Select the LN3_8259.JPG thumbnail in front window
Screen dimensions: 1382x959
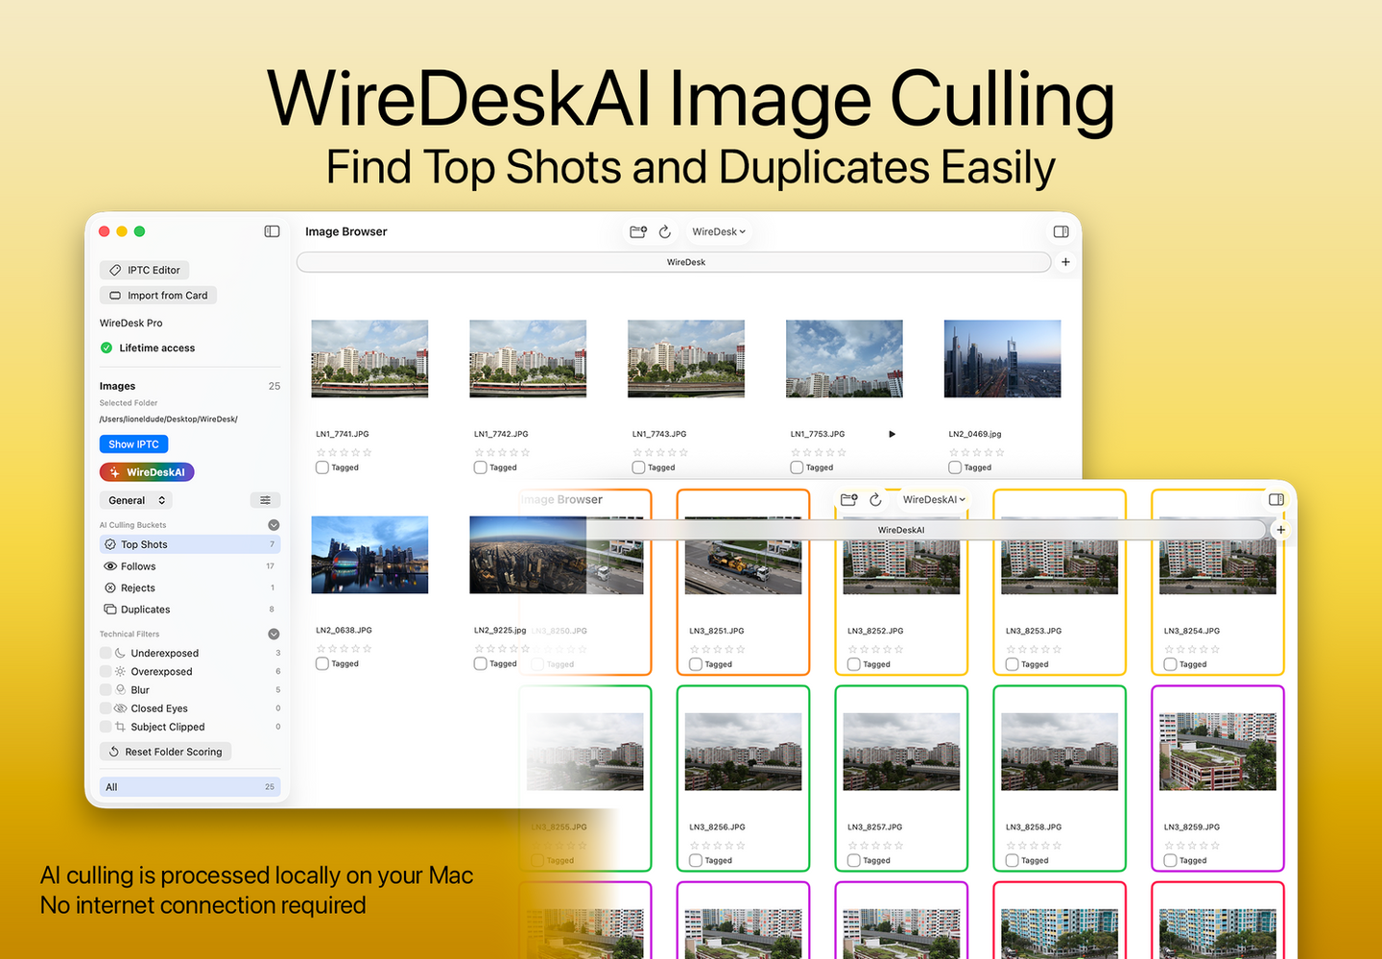coord(1218,752)
